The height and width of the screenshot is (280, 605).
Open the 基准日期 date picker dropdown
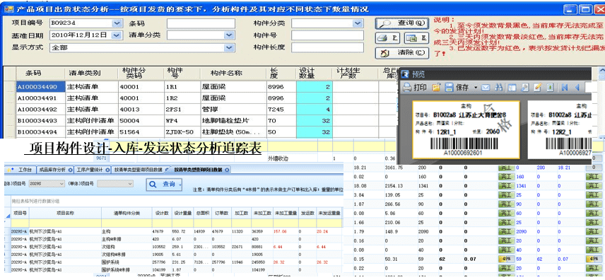coord(117,35)
